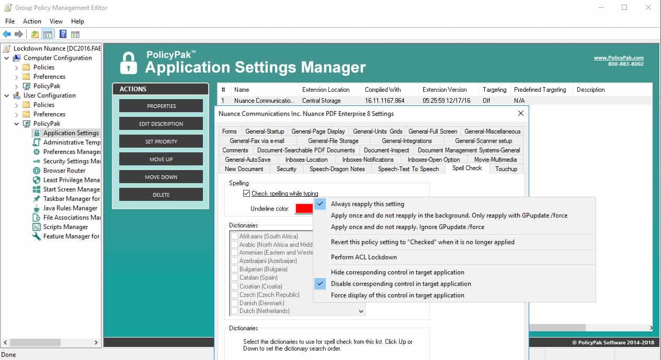Check the Afrikaans (South Africa) dictionary box

coord(235,236)
